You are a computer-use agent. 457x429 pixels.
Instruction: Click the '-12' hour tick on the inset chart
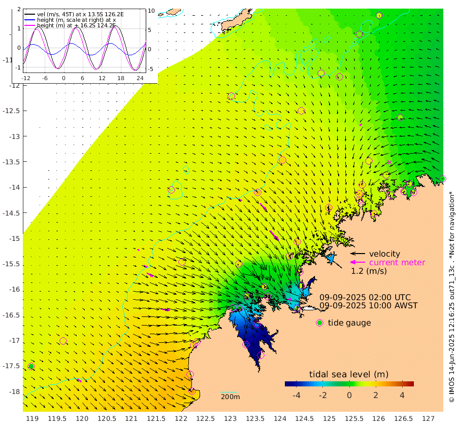click(26, 78)
